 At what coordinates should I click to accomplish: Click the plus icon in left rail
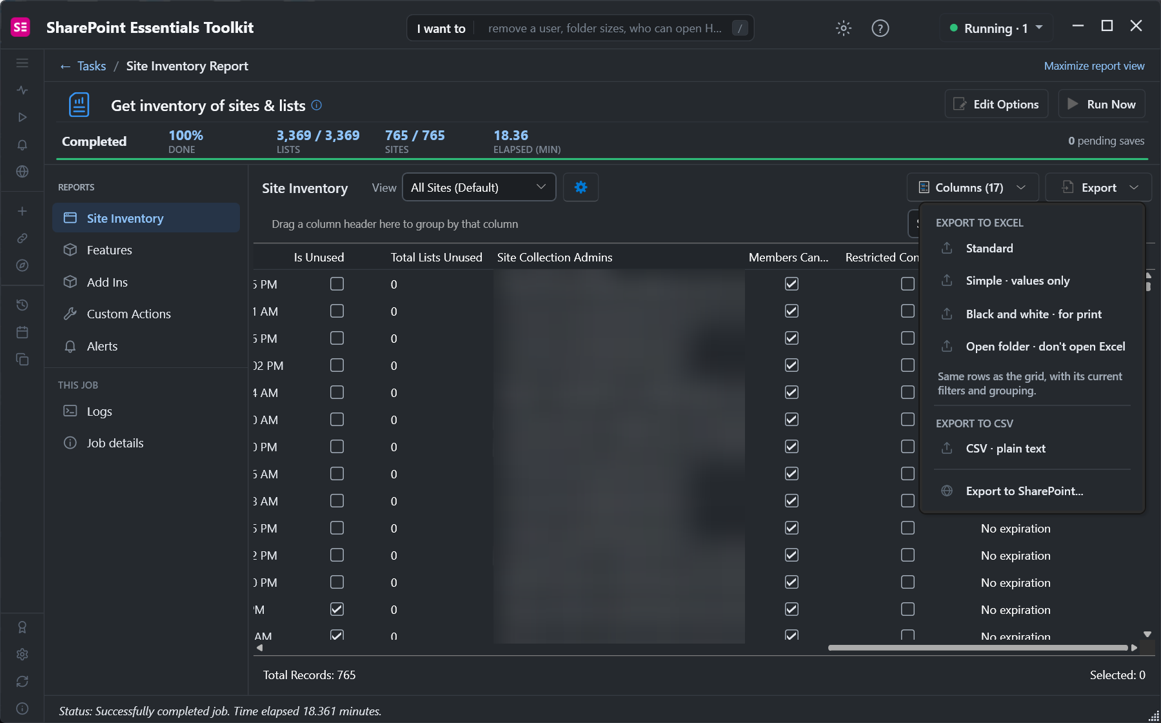[x=22, y=211]
